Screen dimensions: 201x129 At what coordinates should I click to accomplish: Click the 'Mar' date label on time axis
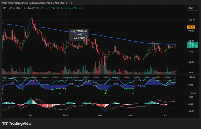131,115
